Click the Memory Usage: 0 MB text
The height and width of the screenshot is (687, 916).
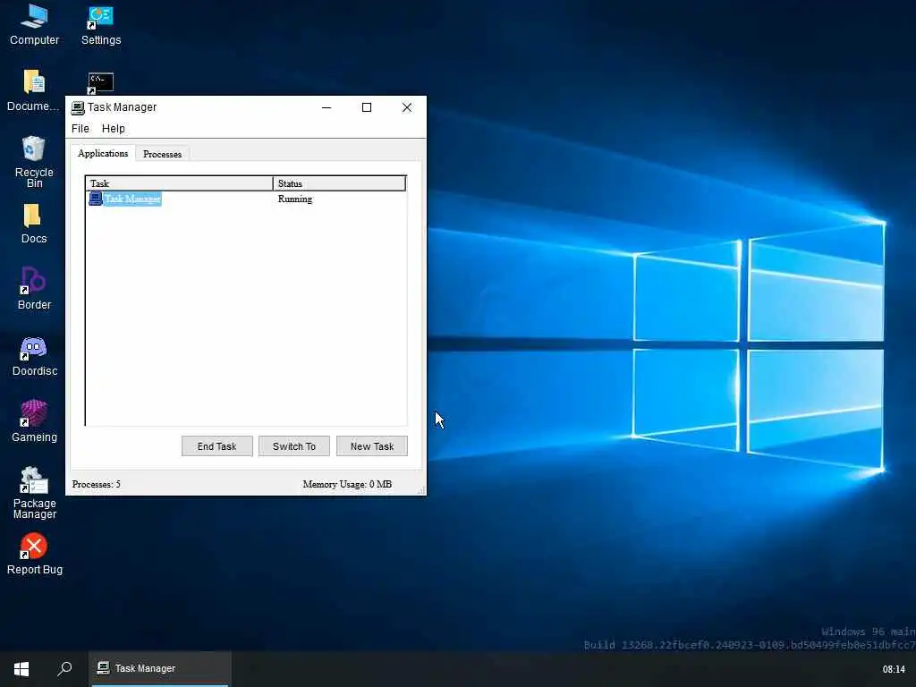click(x=347, y=484)
